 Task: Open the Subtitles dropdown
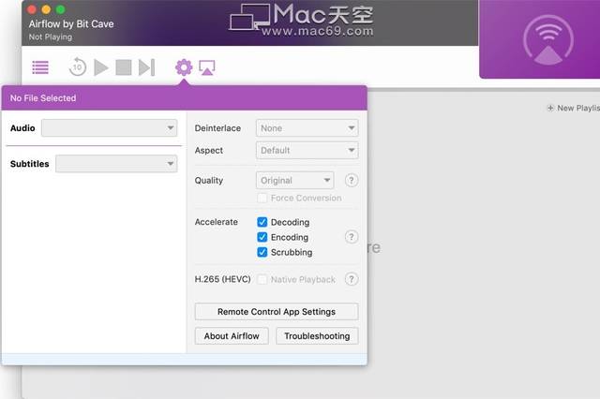click(116, 164)
